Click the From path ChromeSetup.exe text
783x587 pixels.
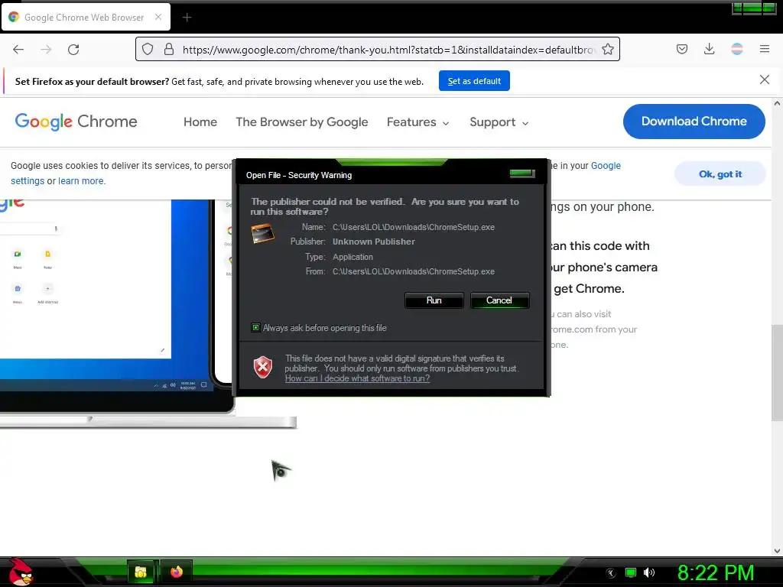414,271
